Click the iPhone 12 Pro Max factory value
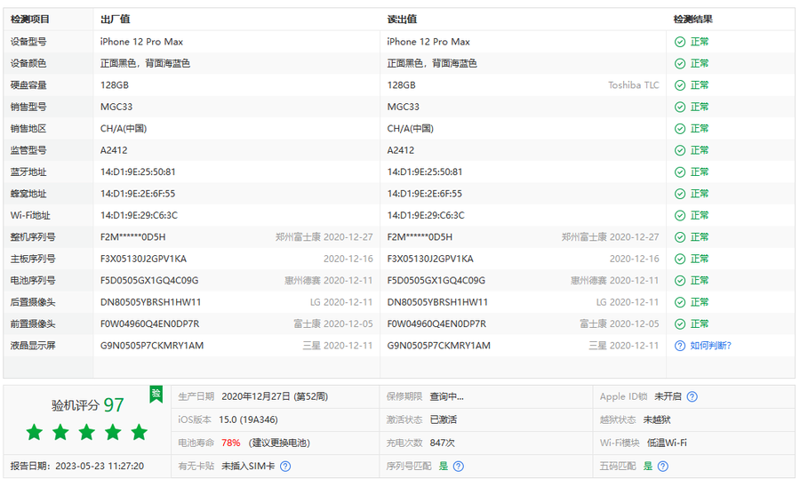The image size is (800, 479). [x=141, y=42]
